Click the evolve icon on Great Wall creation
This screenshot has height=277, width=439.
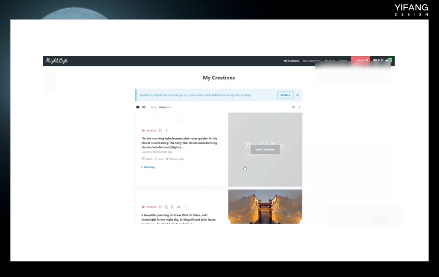[172, 207]
